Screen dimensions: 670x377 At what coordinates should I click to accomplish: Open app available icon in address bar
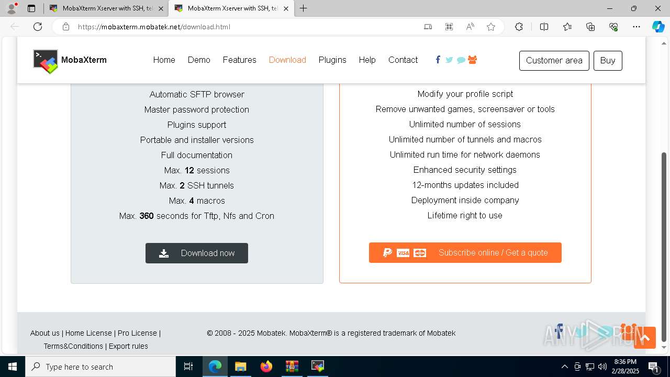428,27
